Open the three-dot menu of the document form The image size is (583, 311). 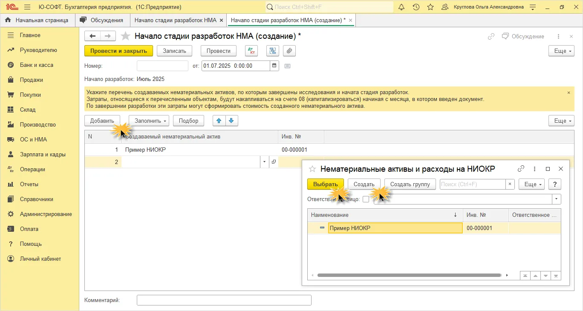tap(558, 37)
